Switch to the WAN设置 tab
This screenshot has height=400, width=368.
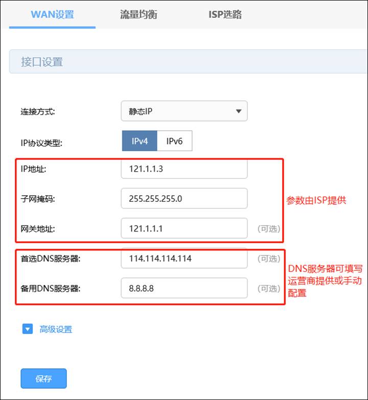(52, 14)
